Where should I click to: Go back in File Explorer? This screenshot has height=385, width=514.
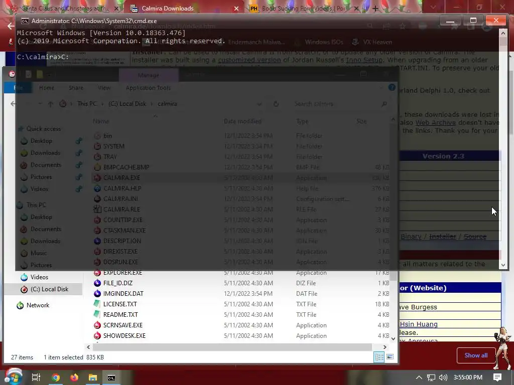coord(13,104)
